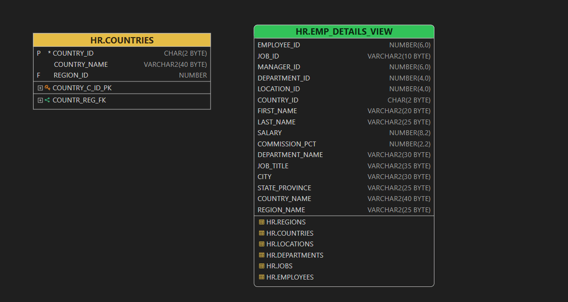Select the foreign key icon beside COUNTR_REG_FK
Viewport: 568px width, 302px height.
[47, 100]
